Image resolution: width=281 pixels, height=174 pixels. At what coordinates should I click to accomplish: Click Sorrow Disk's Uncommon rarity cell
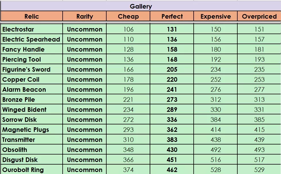tap(84, 120)
